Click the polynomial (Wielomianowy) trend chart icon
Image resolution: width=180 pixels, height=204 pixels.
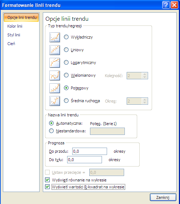tap(55, 76)
